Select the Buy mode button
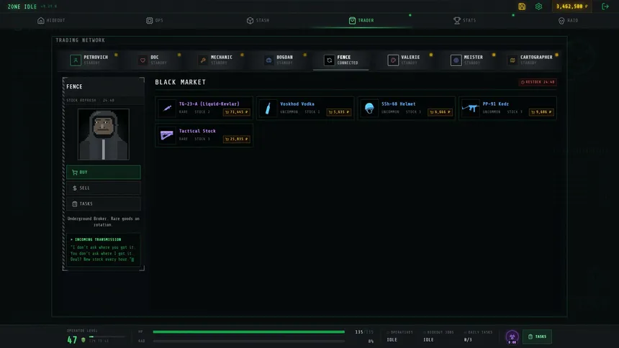 (x=104, y=173)
